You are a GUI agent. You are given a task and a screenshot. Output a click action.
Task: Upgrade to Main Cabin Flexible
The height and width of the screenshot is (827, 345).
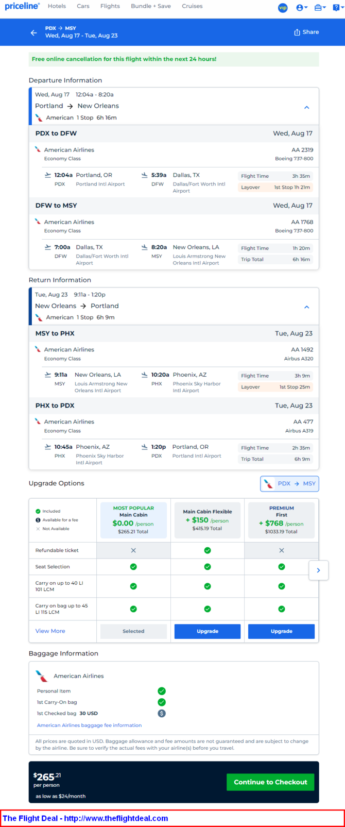tap(208, 631)
